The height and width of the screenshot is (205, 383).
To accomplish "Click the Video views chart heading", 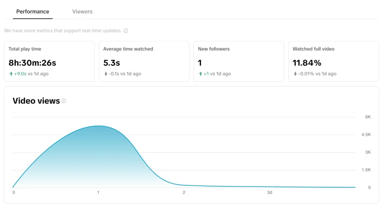I will tap(36, 101).
